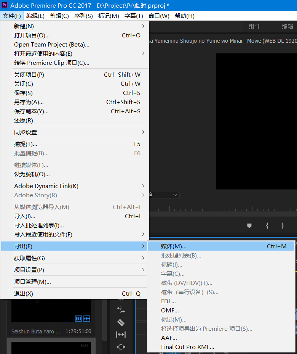Choose AAF... in the export submenu

(x=221, y=338)
